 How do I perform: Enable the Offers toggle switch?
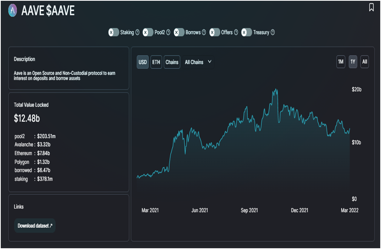point(215,33)
